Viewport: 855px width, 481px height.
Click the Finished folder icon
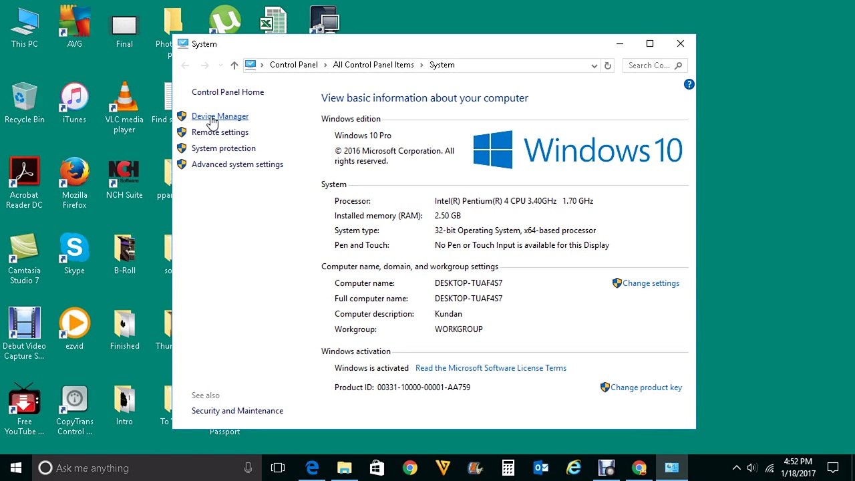[x=124, y=329]
